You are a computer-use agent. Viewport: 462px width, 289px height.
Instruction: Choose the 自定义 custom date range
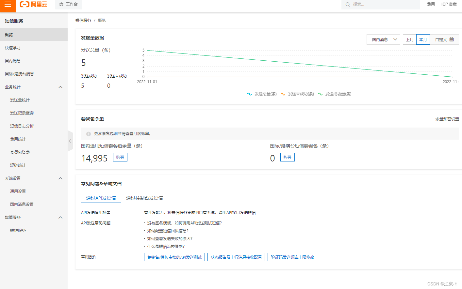(444, 39)
